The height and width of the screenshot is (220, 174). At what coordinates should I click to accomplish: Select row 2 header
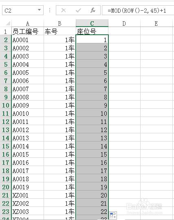tap(6, 40)
